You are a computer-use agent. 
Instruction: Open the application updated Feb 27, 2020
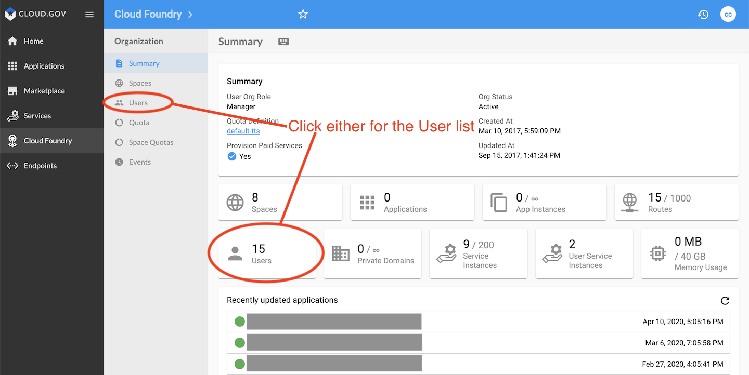[479, 364]
